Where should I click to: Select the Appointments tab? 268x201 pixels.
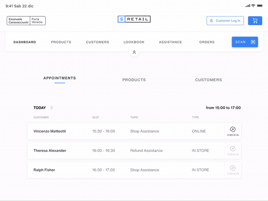point(59,78)
